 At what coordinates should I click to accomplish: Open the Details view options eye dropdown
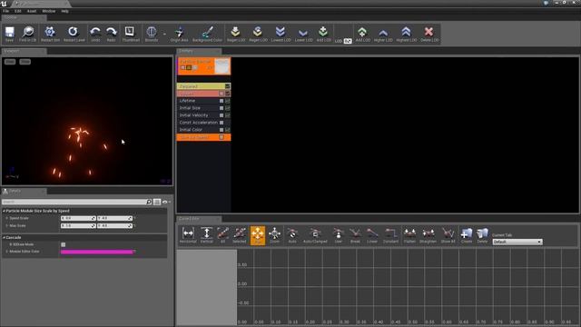(x=166, y=202)
